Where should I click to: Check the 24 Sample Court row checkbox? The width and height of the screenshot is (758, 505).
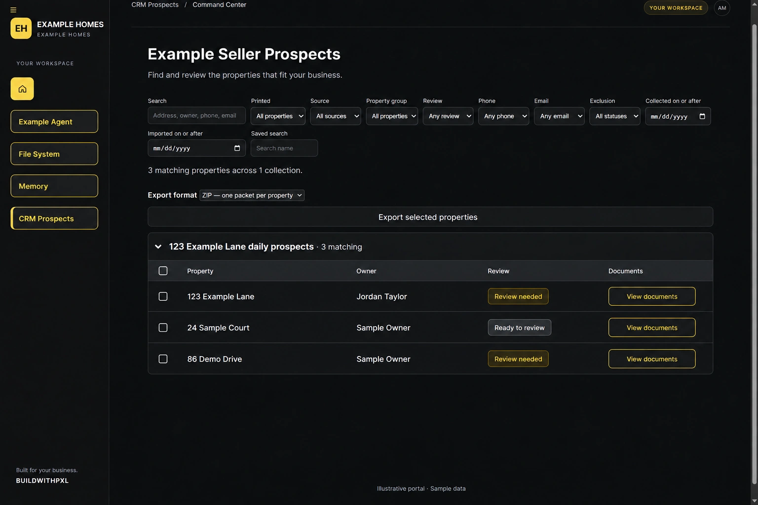click(x=163, y=327)
